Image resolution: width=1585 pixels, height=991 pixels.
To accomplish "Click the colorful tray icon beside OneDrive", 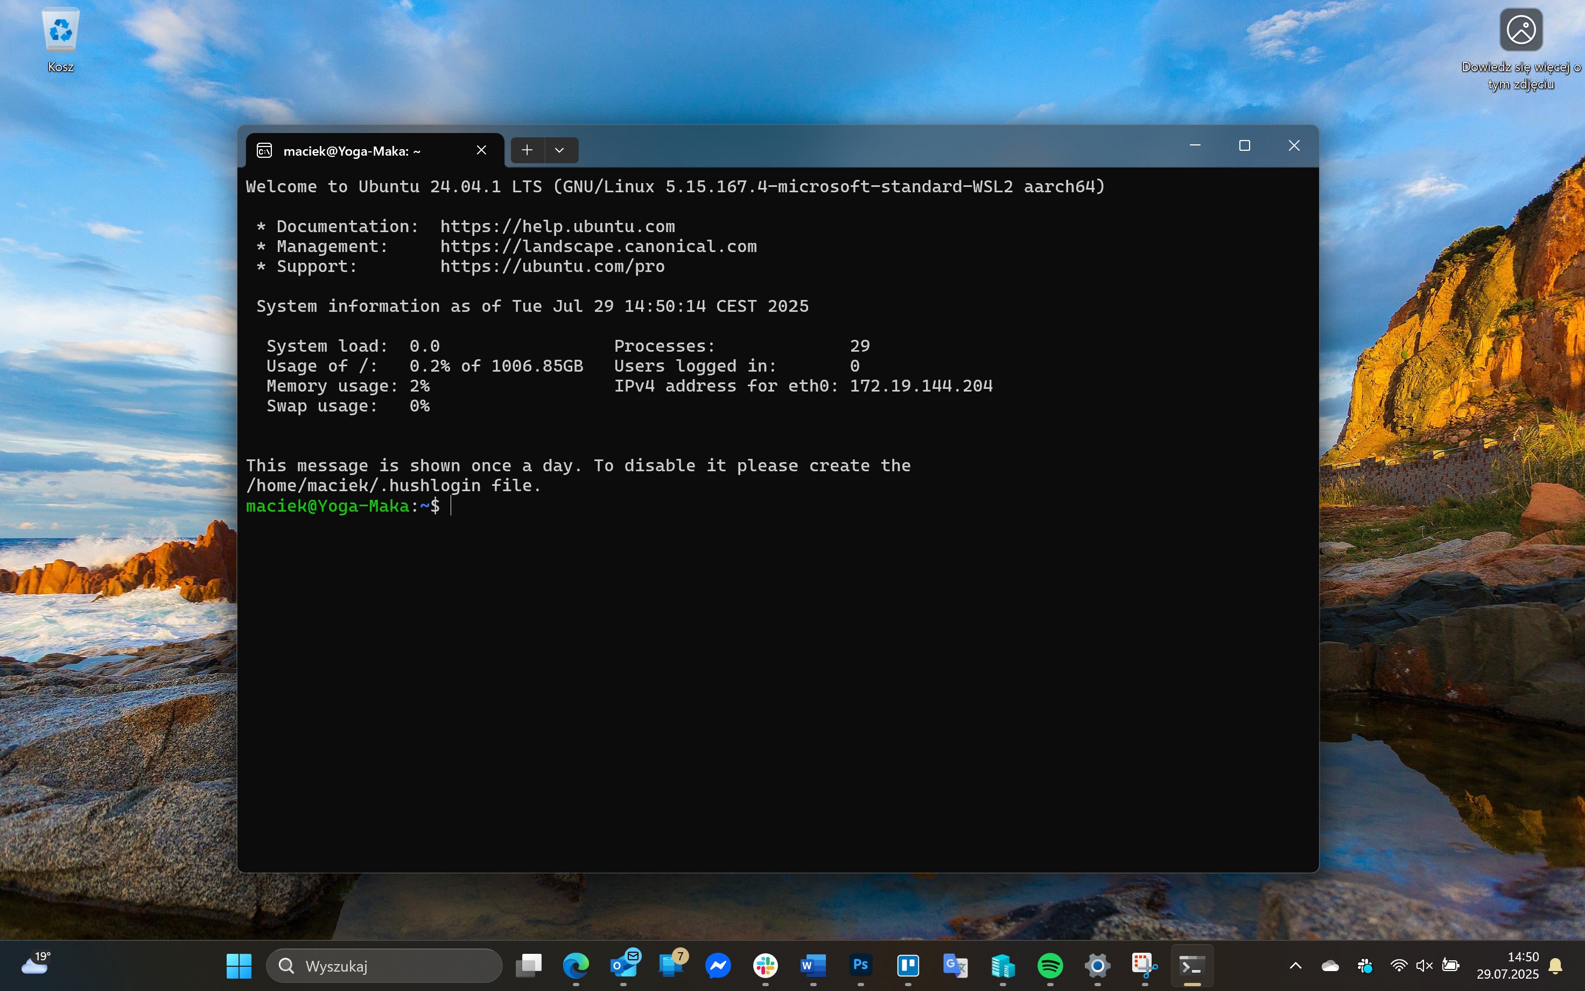I will (1365, 966).
